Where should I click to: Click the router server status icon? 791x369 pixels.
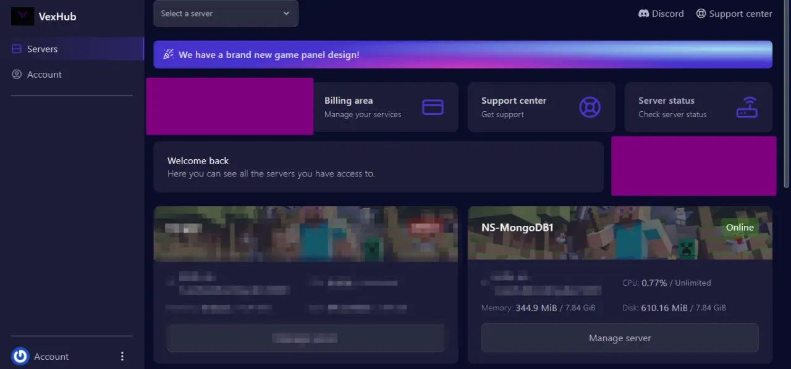(747, 107)
